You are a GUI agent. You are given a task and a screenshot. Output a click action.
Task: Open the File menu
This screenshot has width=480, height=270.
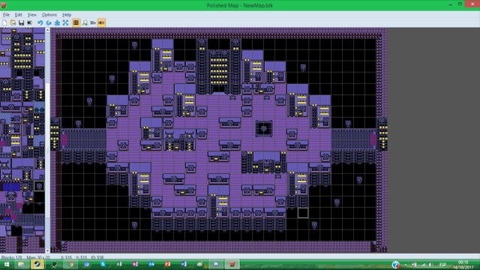[6, 15]
